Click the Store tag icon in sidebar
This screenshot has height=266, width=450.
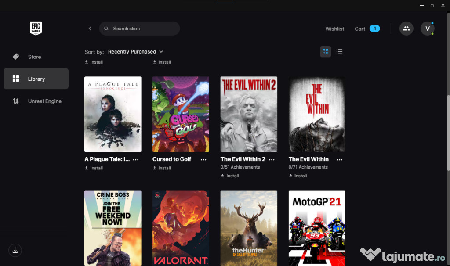pos(16,57)
